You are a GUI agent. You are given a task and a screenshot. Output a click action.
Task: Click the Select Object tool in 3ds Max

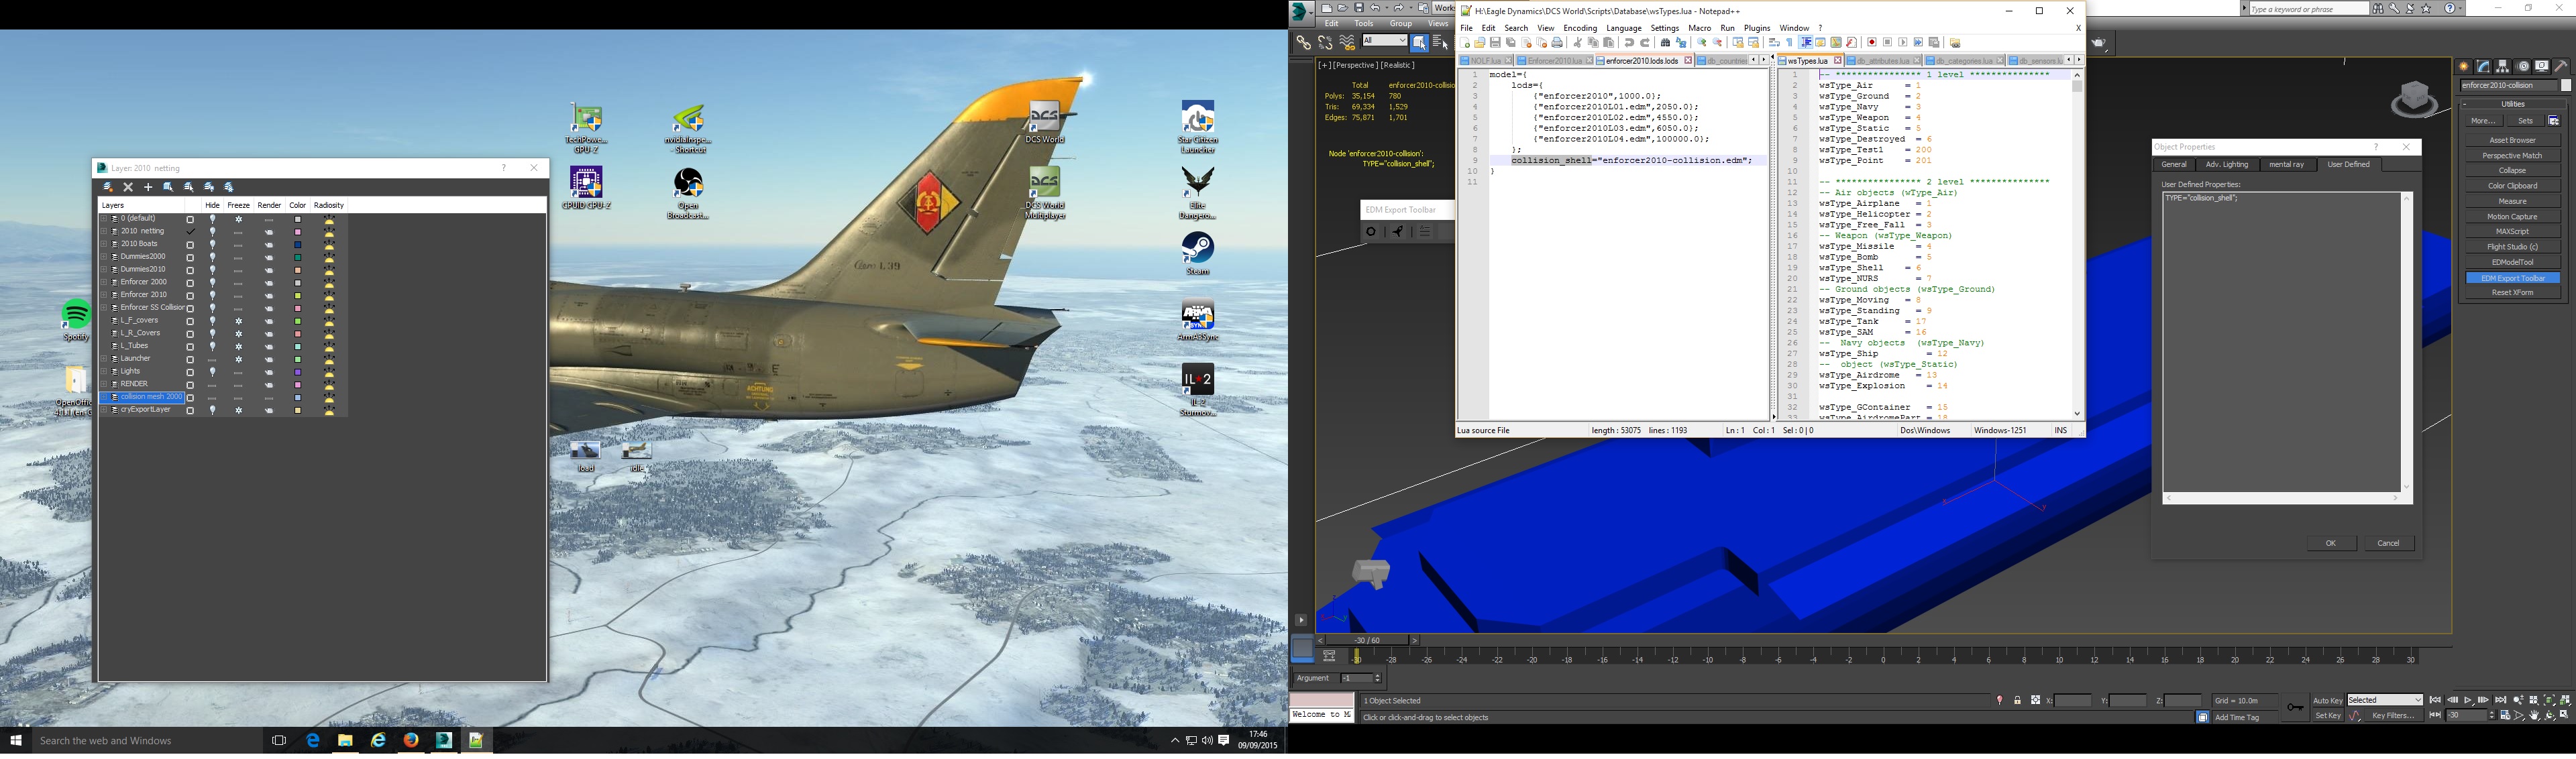click(x=1419, y=42)
